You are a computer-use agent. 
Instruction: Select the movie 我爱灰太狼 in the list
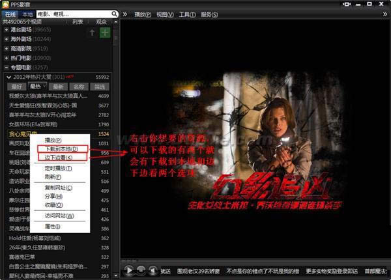[59, 96]
